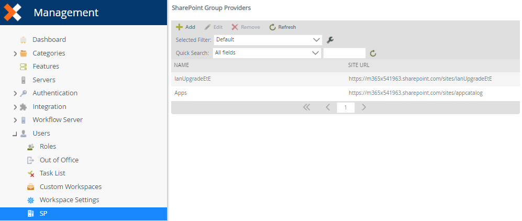Click the Workspace Settings gear icon
This screenshot has width=522, height=221.
pos(30,200)
